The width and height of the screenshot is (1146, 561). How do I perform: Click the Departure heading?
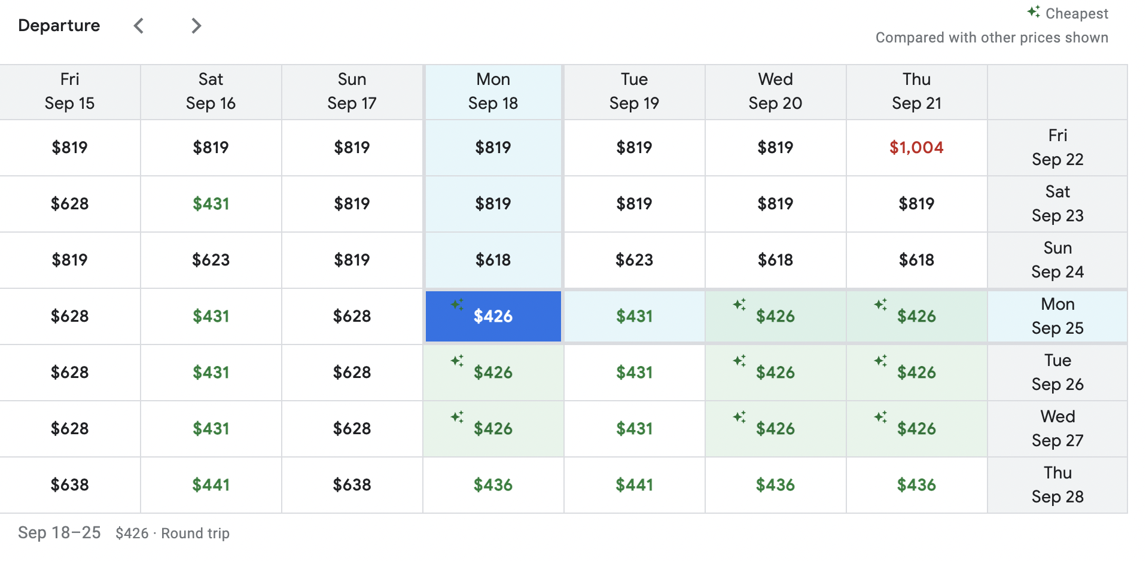coord(59,25)
